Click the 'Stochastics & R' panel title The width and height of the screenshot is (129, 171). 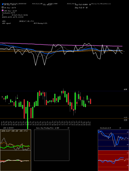pyautogui.click(x=106, y=128)
